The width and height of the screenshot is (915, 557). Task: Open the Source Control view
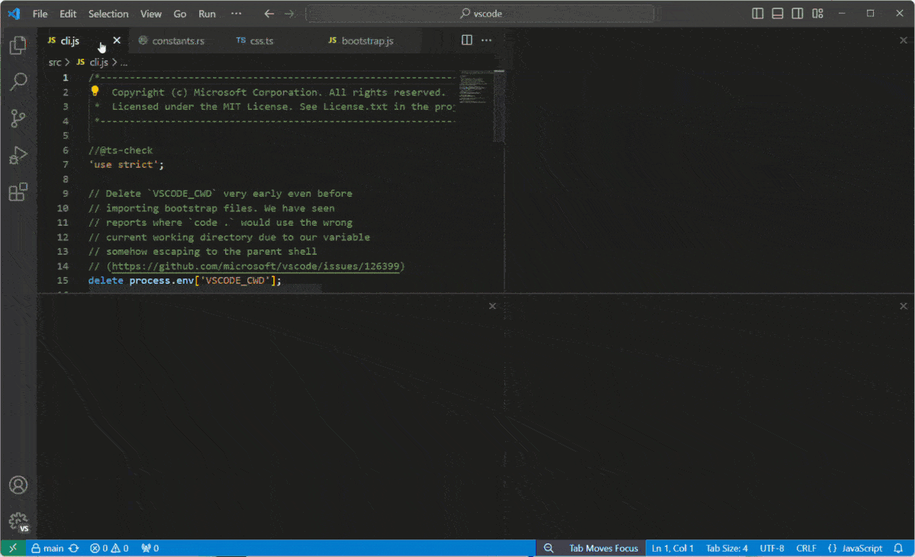(x=18, y=118)
